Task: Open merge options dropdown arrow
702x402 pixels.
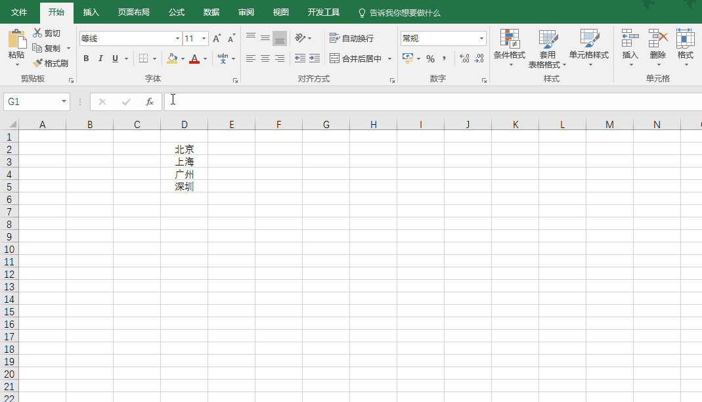Action: click(389, 58)
